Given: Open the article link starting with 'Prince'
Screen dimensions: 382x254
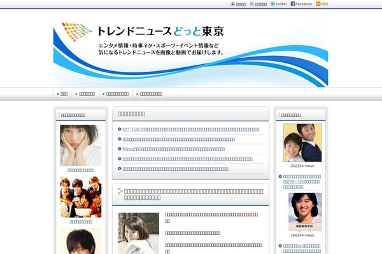Looking at the screenshot, I should [x=173, y=149].
